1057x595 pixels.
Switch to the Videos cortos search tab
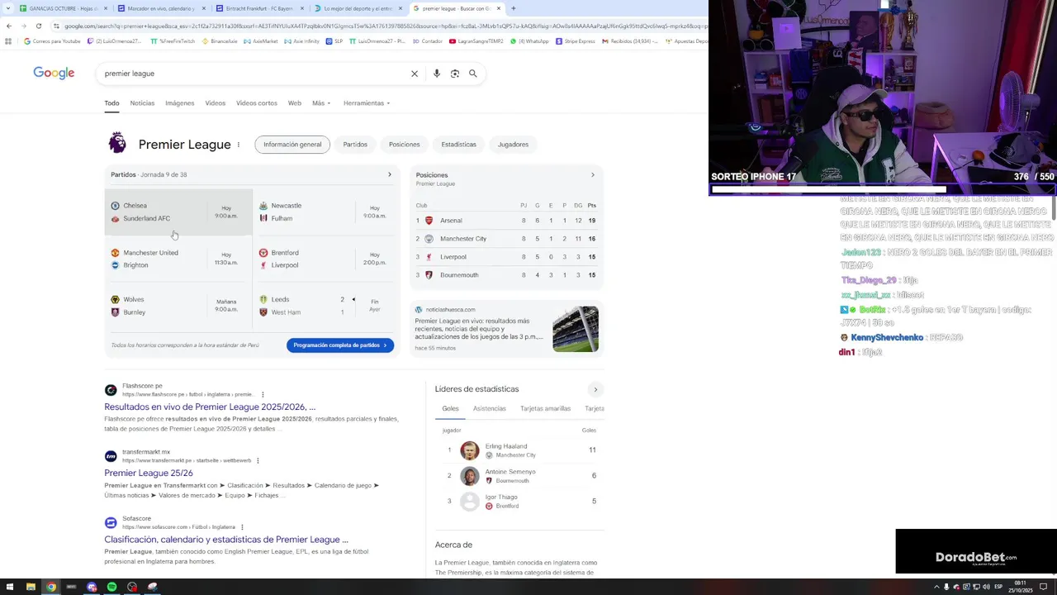coord(257,103)
